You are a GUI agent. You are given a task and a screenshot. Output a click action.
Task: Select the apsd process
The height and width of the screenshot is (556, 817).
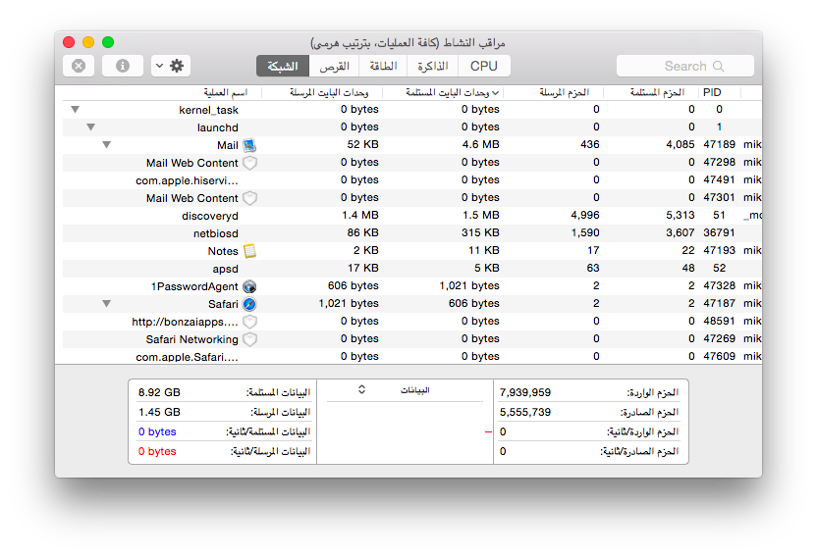click(225, 269)
